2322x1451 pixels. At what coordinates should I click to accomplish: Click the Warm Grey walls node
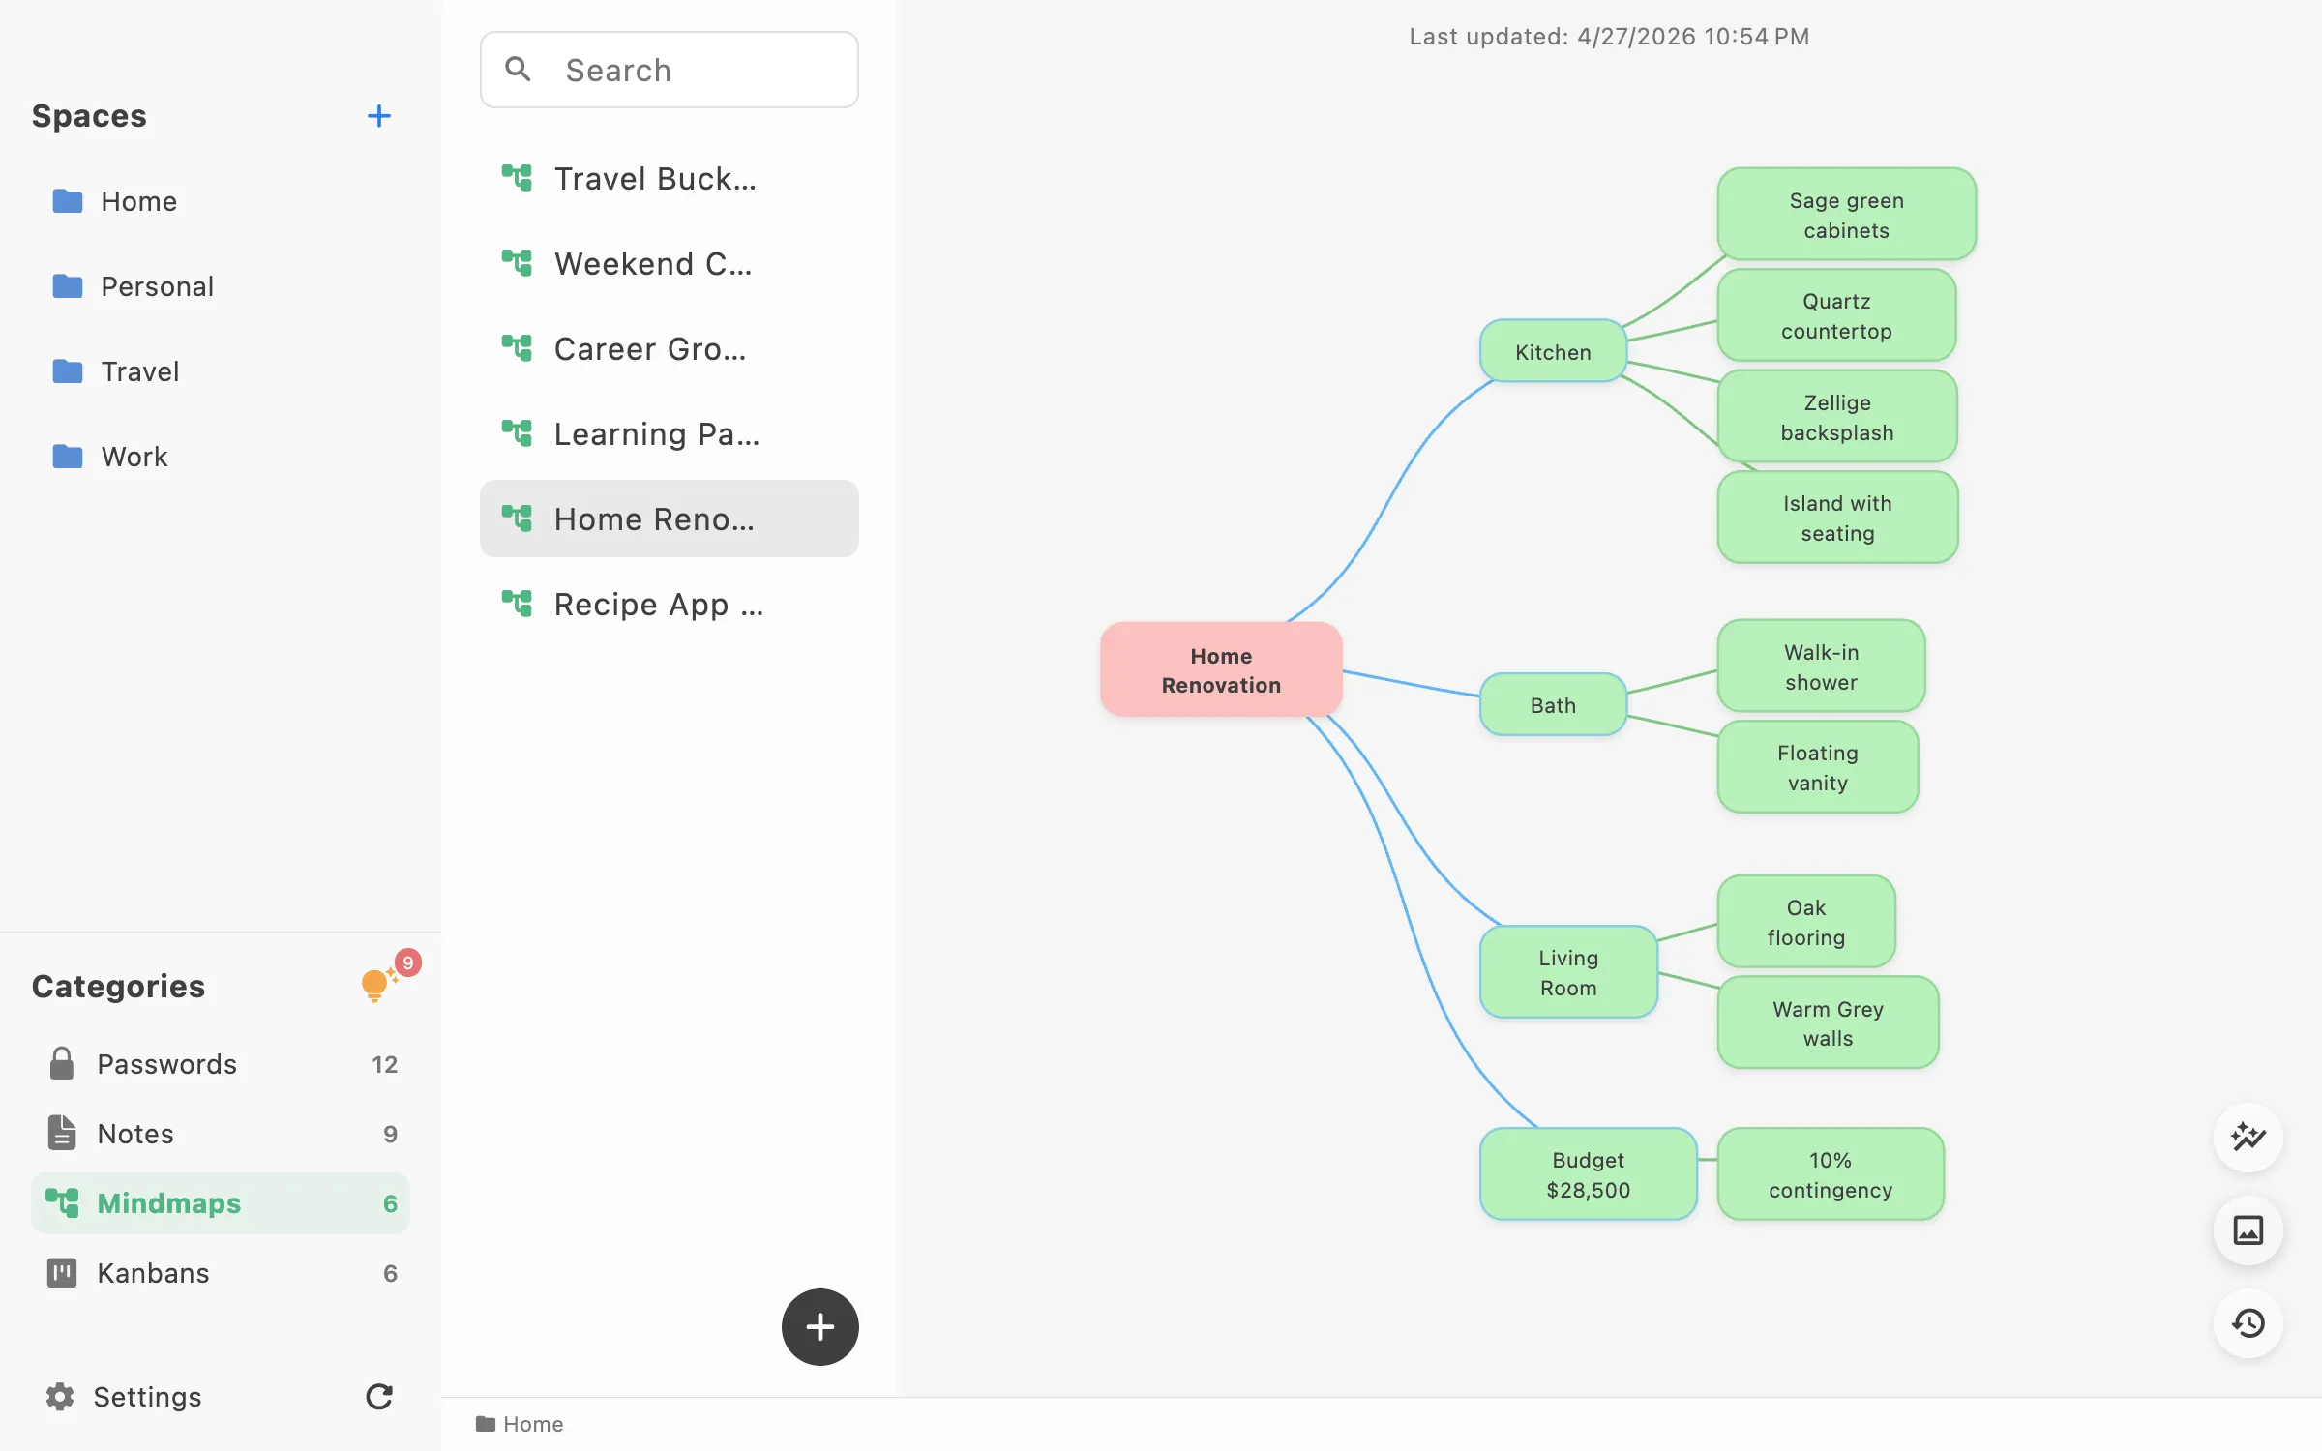pos(1828,1022)
